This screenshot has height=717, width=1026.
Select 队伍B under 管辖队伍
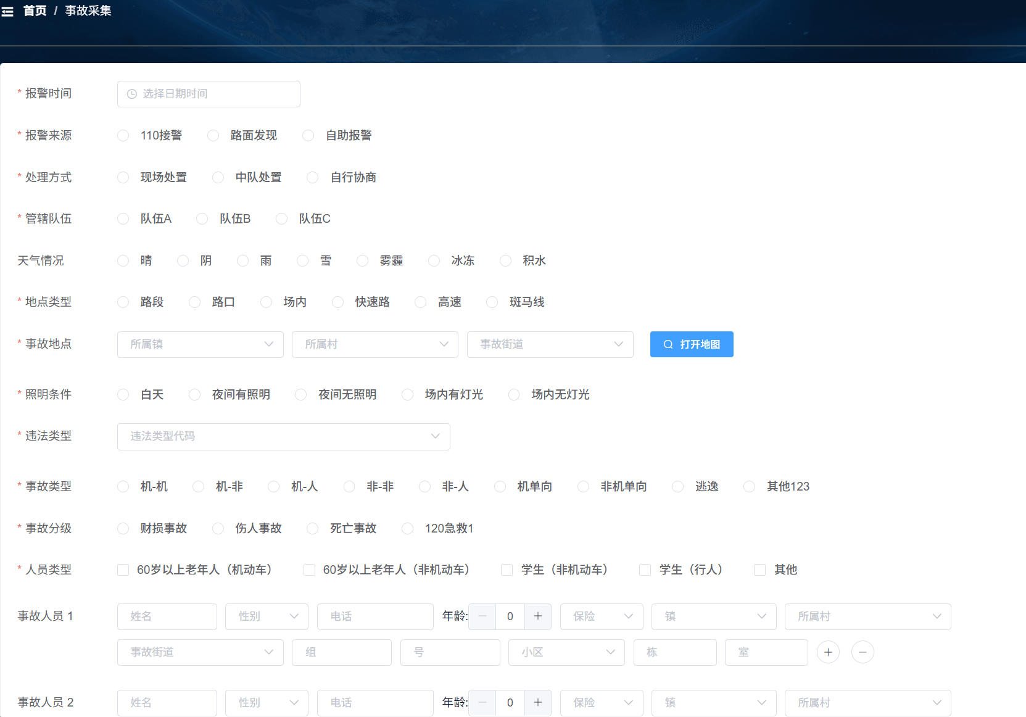pos(202,218)
